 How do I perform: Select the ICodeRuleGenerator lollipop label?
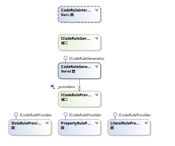[x=87, y=59]
